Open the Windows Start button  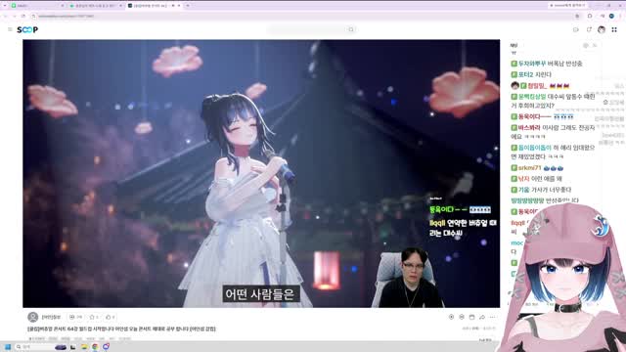7,347
